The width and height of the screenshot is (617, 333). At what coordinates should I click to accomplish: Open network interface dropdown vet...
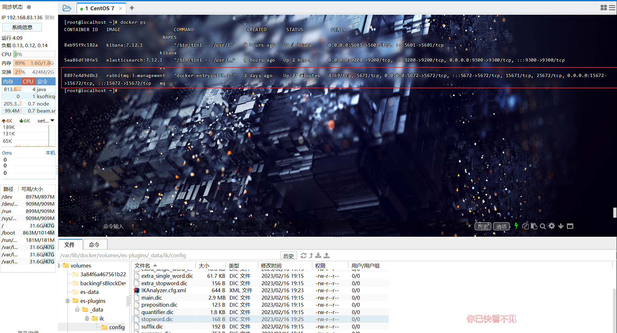click(x=46, y=121)
